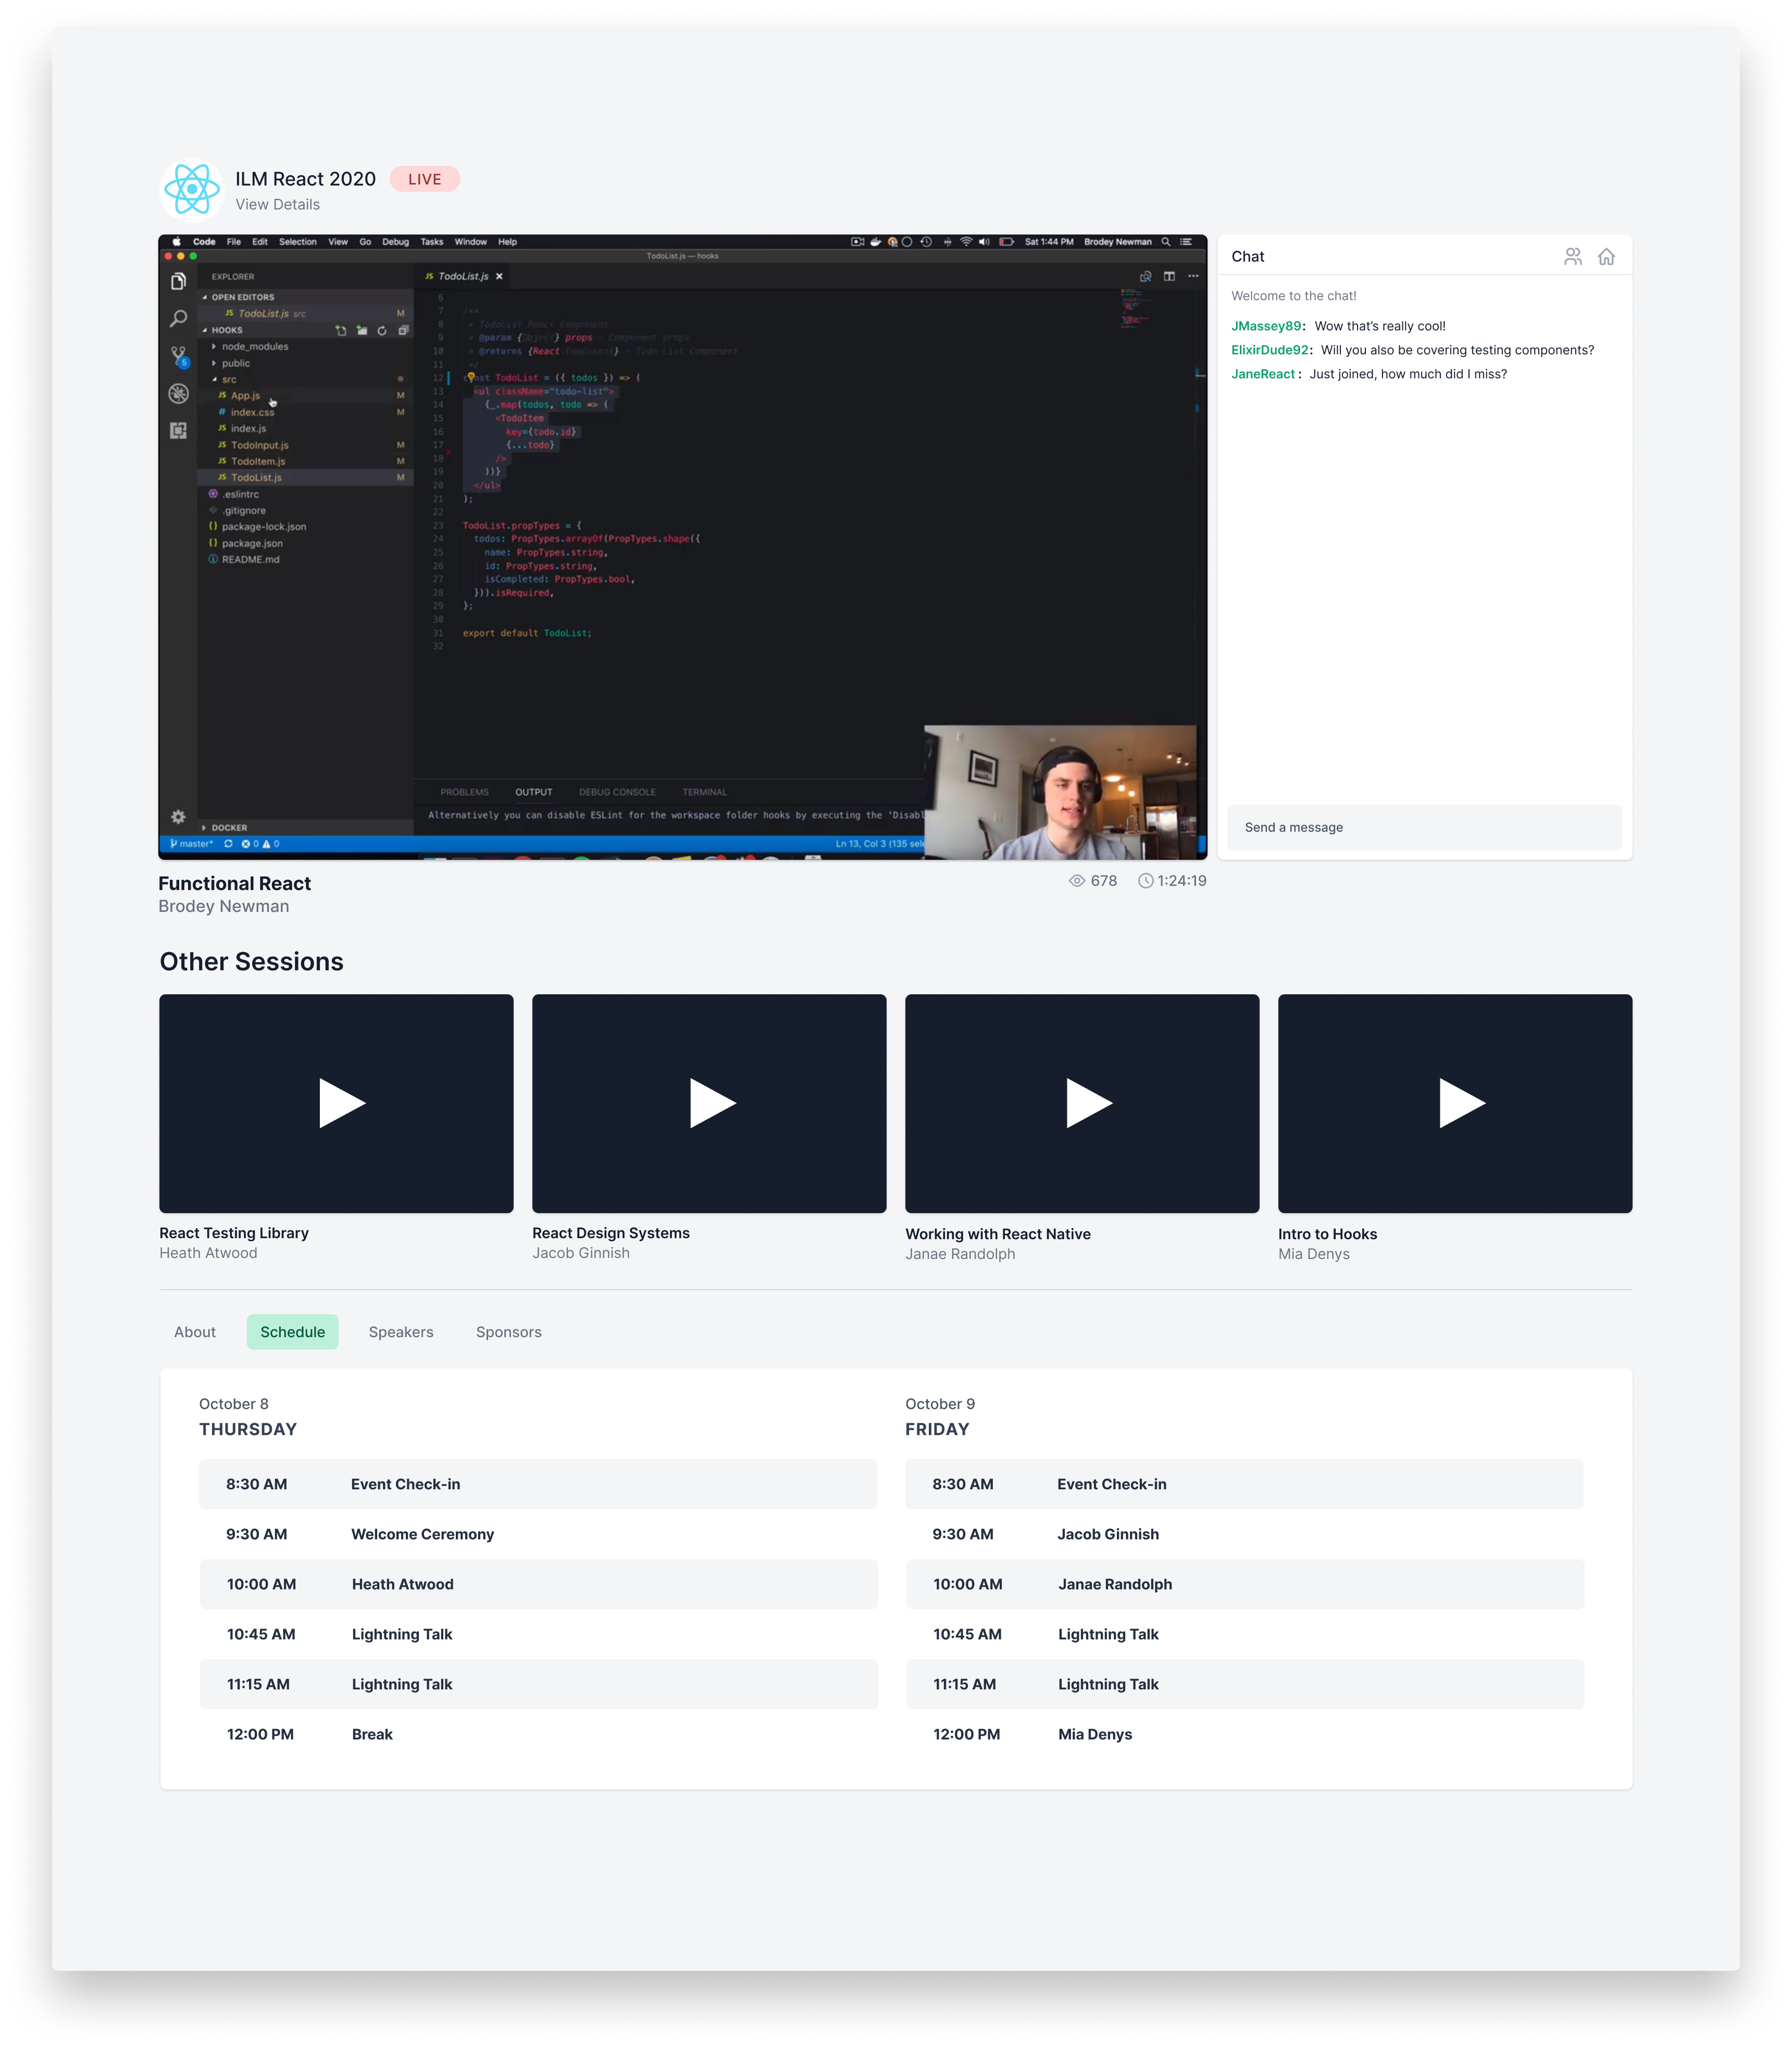Click the Wi-Fi icon in the macOS menu bar
The image size is (1792, 2049).
coord(966,241)
